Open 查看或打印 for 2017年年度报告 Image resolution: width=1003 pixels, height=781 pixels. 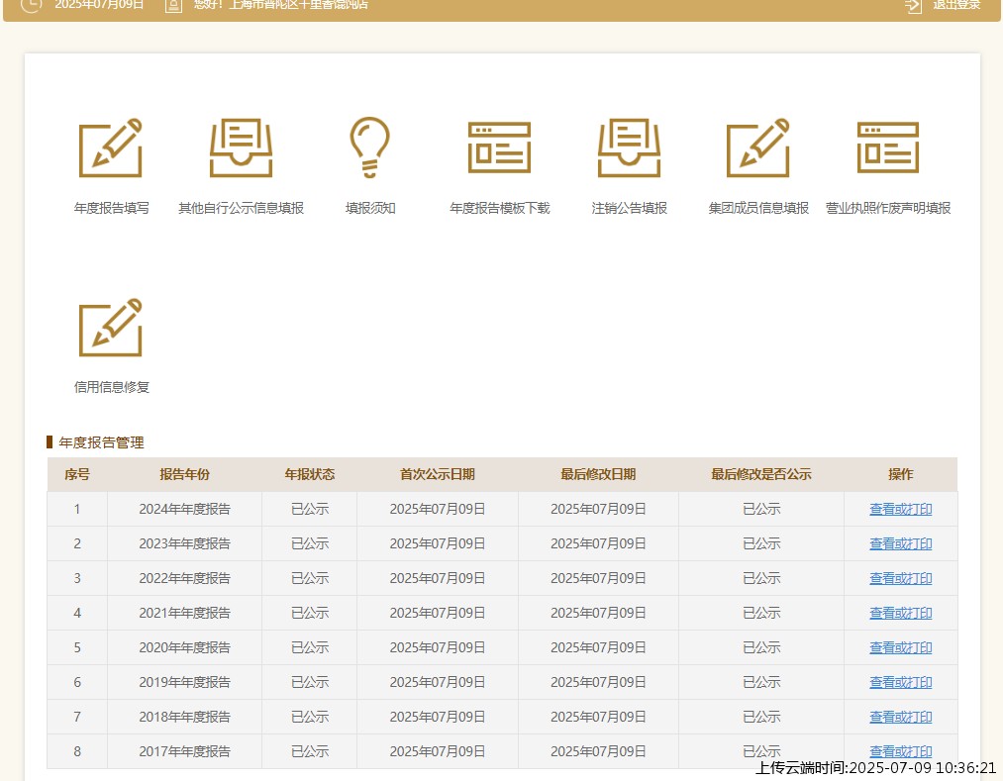click(901, 751)
